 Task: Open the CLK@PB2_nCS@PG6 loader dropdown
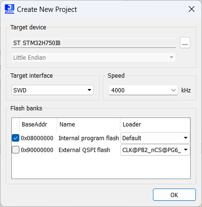155,150
